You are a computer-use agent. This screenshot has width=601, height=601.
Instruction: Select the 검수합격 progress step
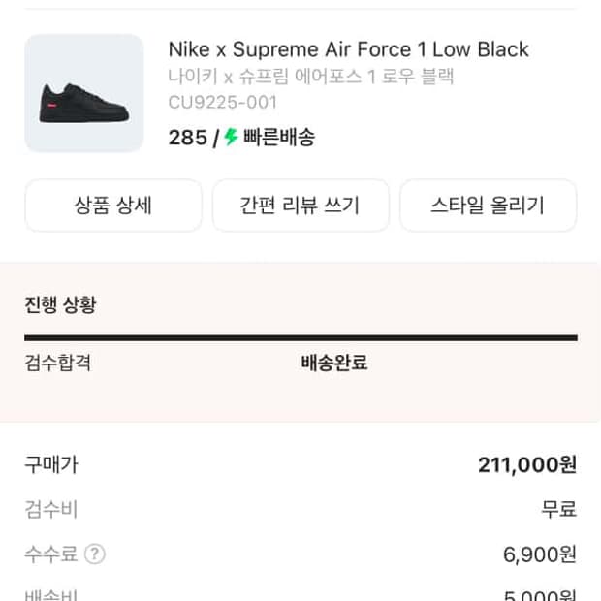[57, 364]
